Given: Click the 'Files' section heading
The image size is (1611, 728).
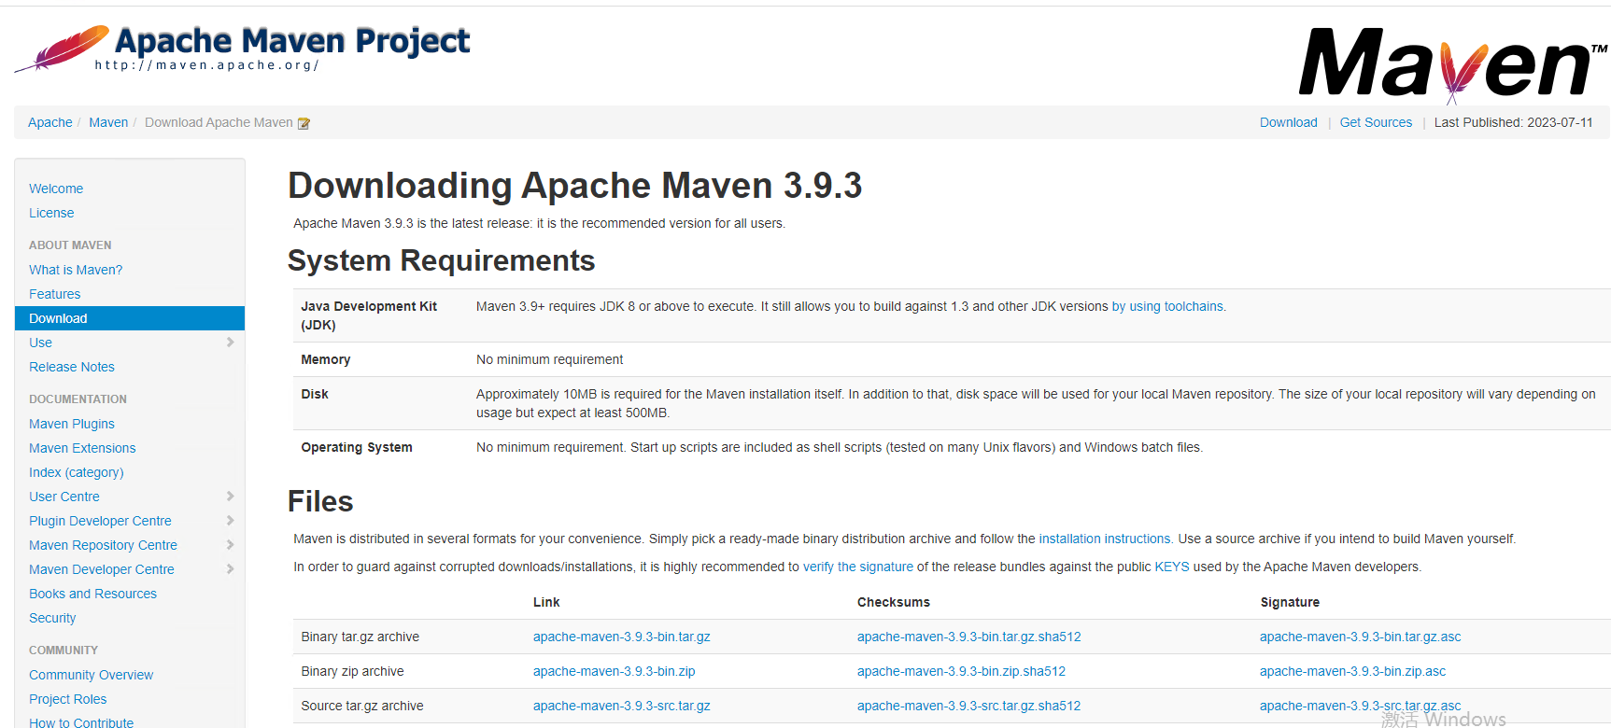Looking at the screenshot, I should click(x=320, y=501).
